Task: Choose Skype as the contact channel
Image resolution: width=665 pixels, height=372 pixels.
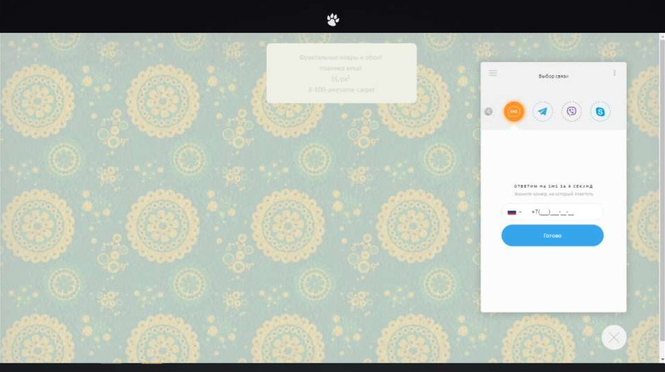Action: click(x=600, y=111)
